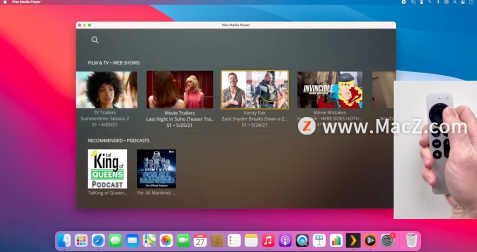Open Reminders from the dock
The image size is (477, 252).
pos(234,240)
